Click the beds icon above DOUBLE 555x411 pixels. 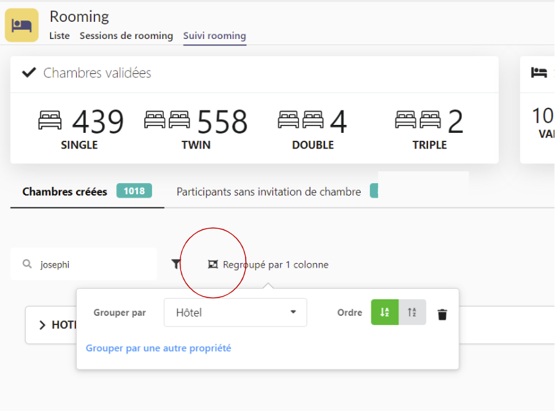click(x=301, y=121)
